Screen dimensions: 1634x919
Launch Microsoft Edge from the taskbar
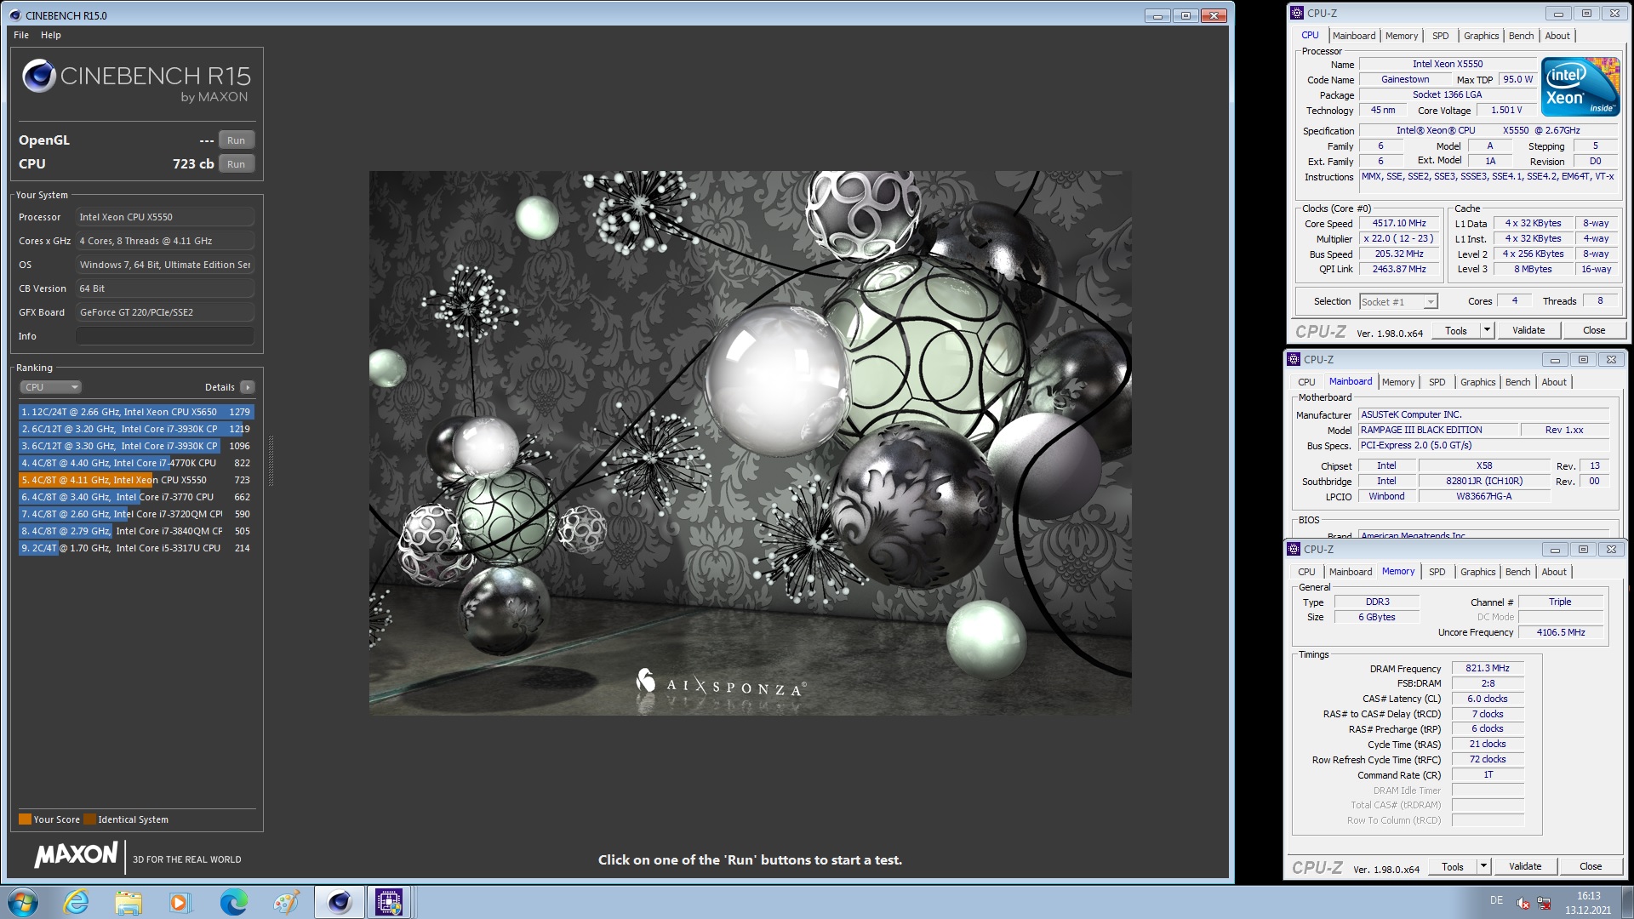click(x=233, y=901)
